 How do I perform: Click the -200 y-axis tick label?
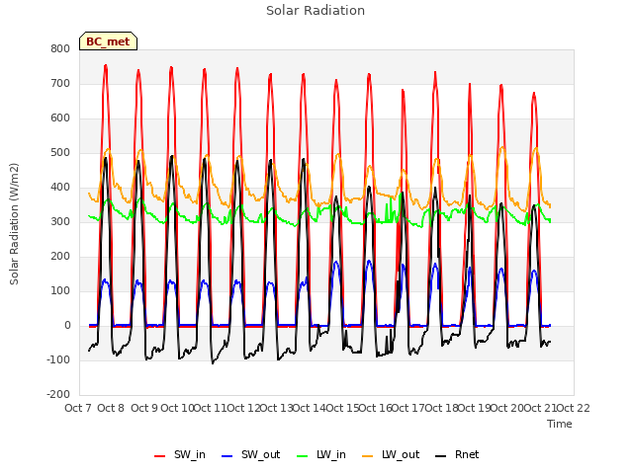click(58, 395)
